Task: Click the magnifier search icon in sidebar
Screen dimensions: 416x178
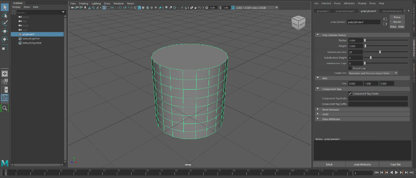Action: coord(5,108)
